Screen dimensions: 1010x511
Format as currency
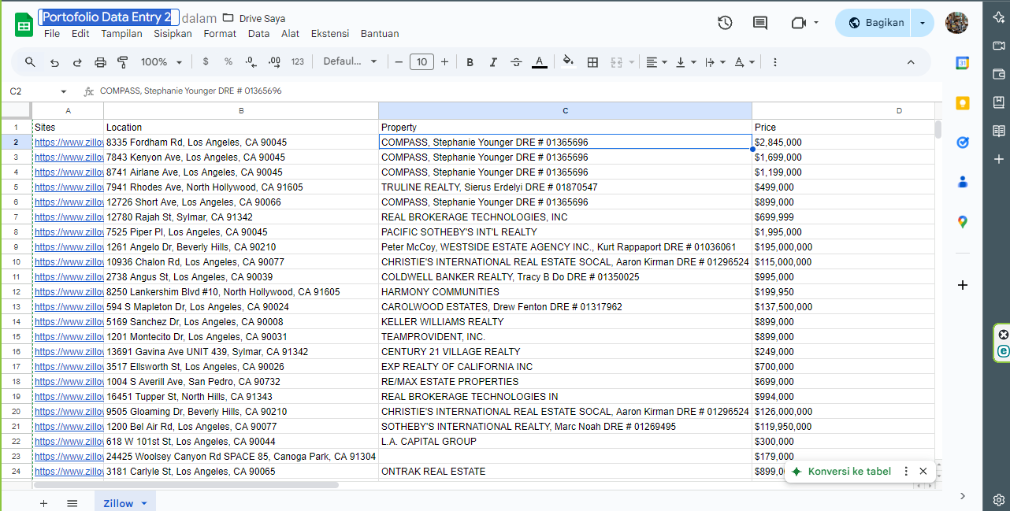(206, 61)
